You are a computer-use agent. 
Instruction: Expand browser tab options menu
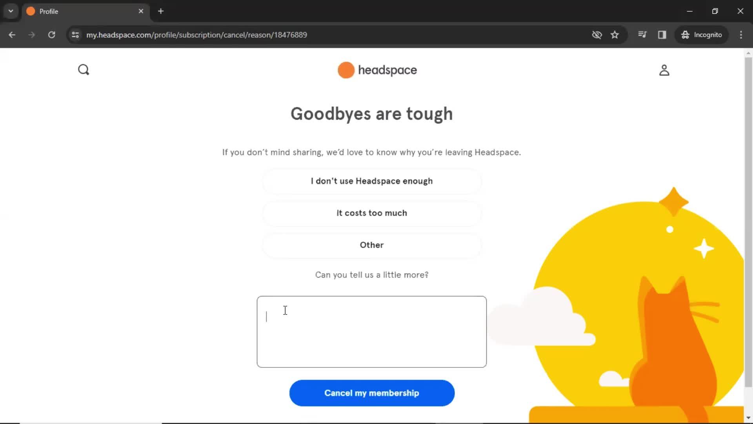10,11
